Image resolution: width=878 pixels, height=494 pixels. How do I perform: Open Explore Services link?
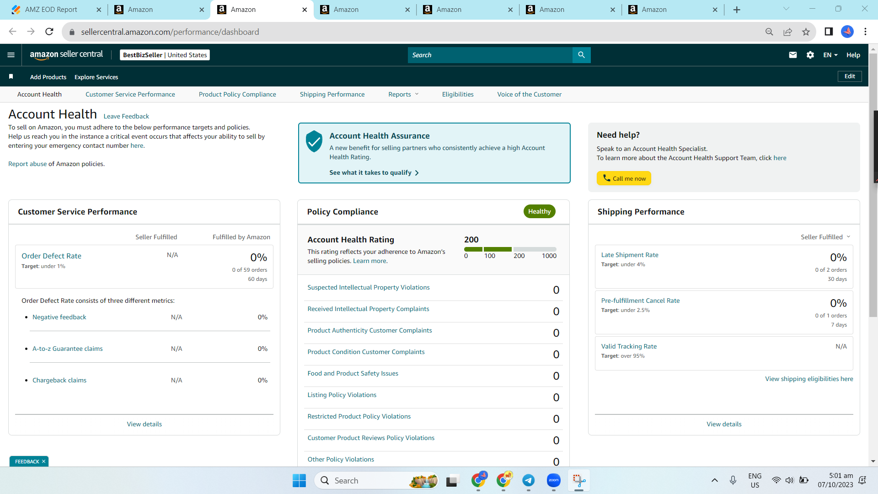pyautogui.click(x=96, y=77)
